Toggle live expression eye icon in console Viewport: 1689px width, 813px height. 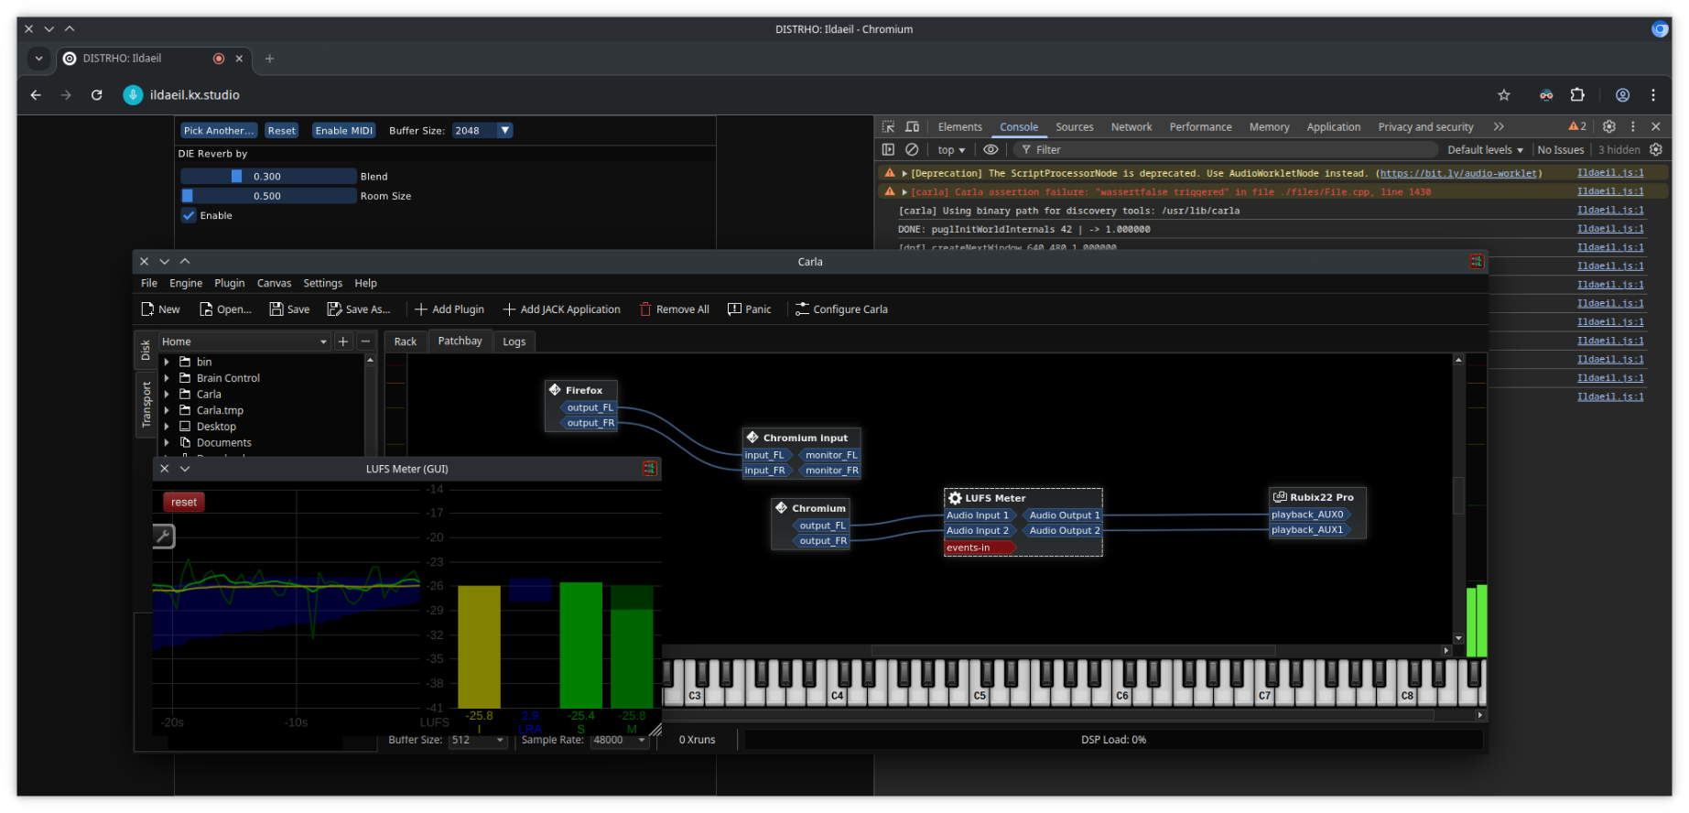(x=991, y=149)
